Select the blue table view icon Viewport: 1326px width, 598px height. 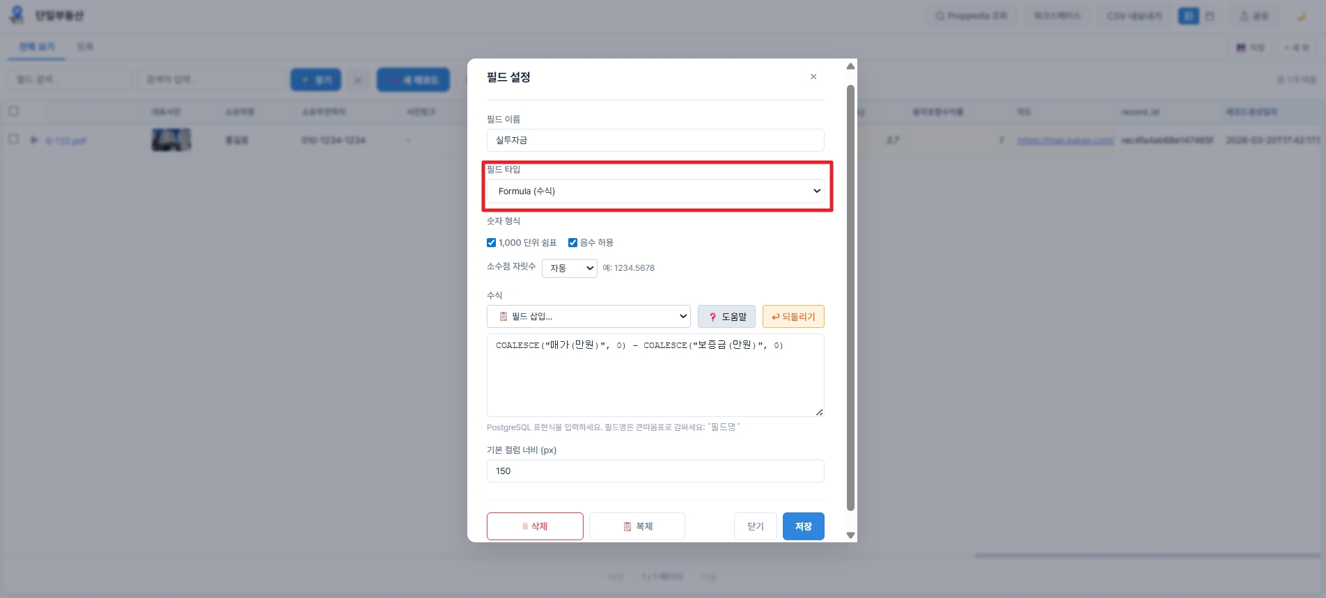tap(1188, 16)
